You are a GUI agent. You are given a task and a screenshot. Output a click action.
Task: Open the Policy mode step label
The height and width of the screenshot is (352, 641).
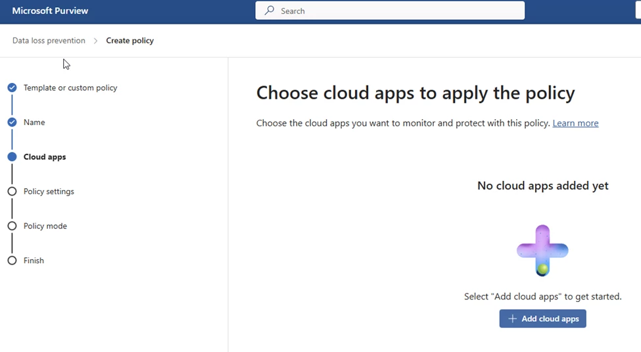tap(45, 226)
